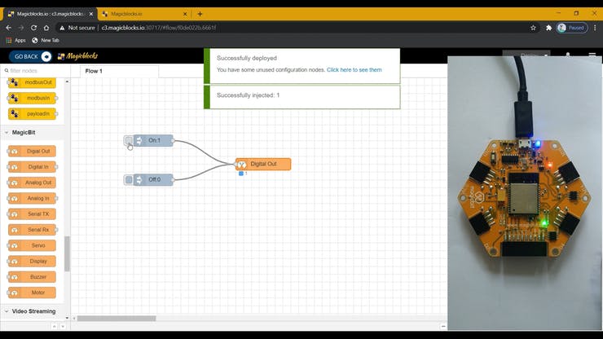Click the browser address bar URL
Screen dimensions: 603x339
[159, 28]
